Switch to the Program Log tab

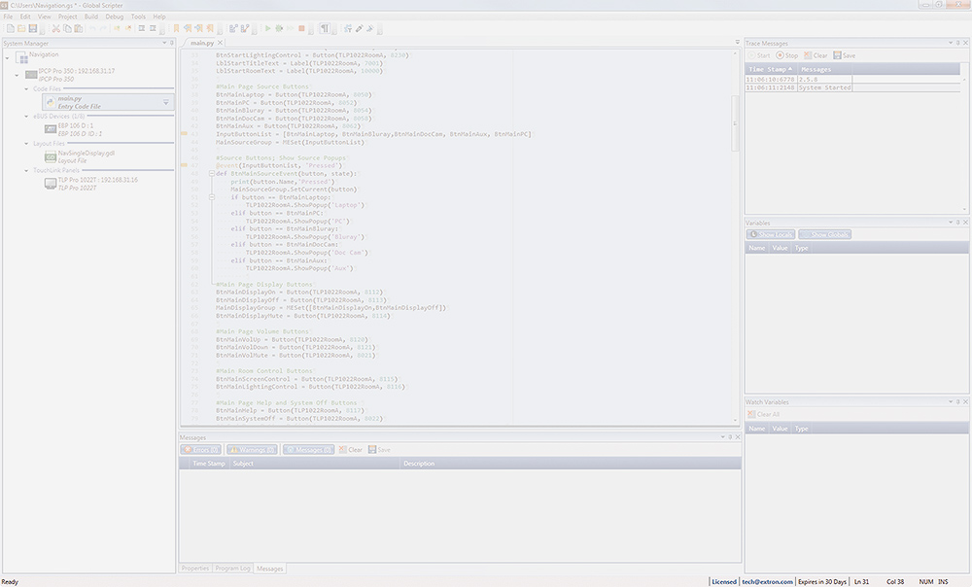pos(232,569)
